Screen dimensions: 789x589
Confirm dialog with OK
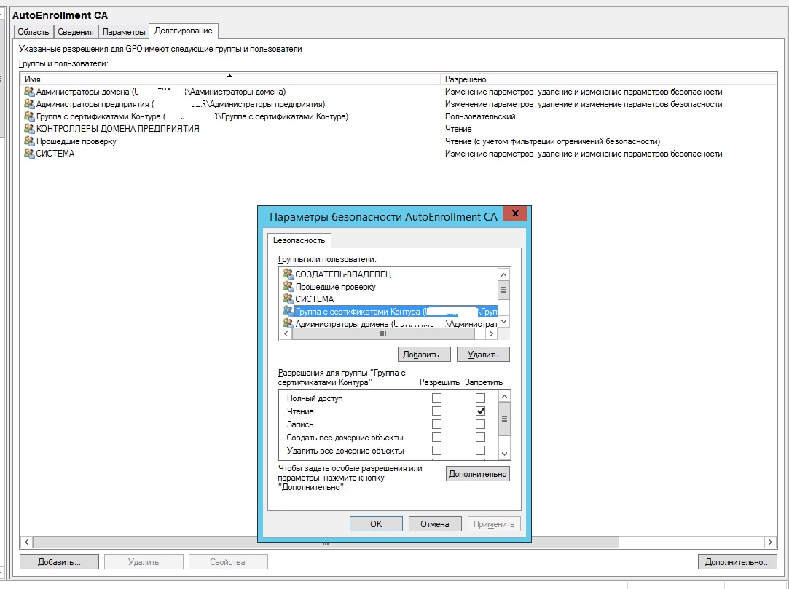coord(376,523)
